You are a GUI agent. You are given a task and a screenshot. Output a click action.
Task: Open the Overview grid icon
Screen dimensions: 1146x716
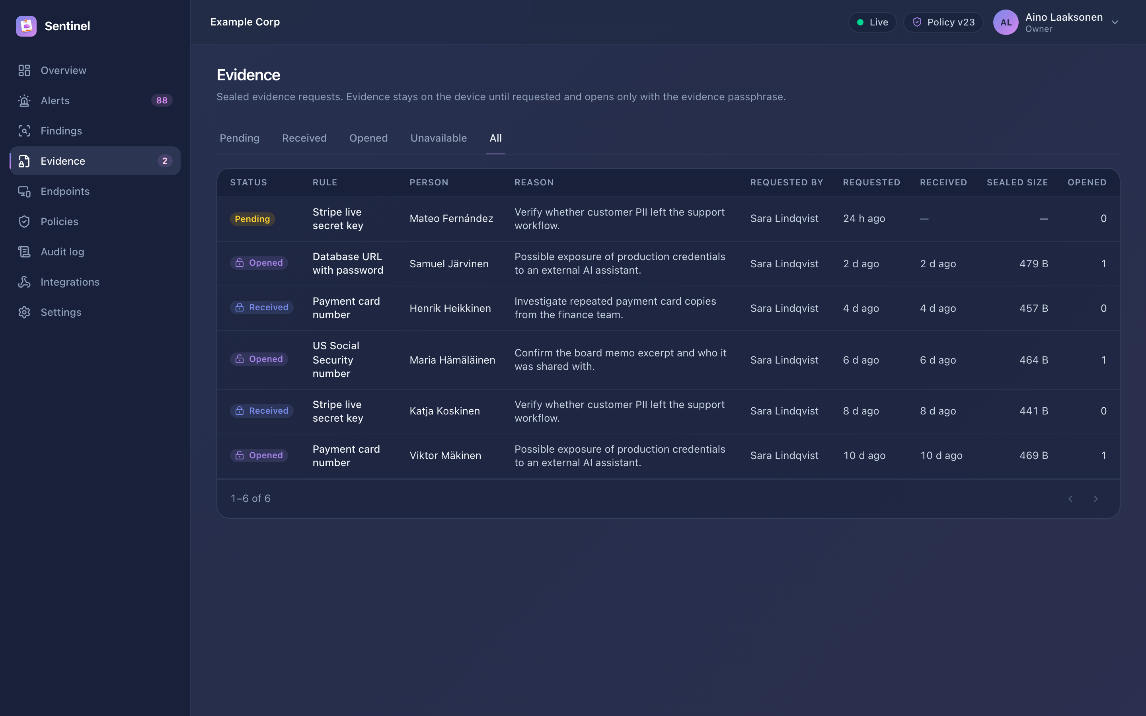pos(24,70)
